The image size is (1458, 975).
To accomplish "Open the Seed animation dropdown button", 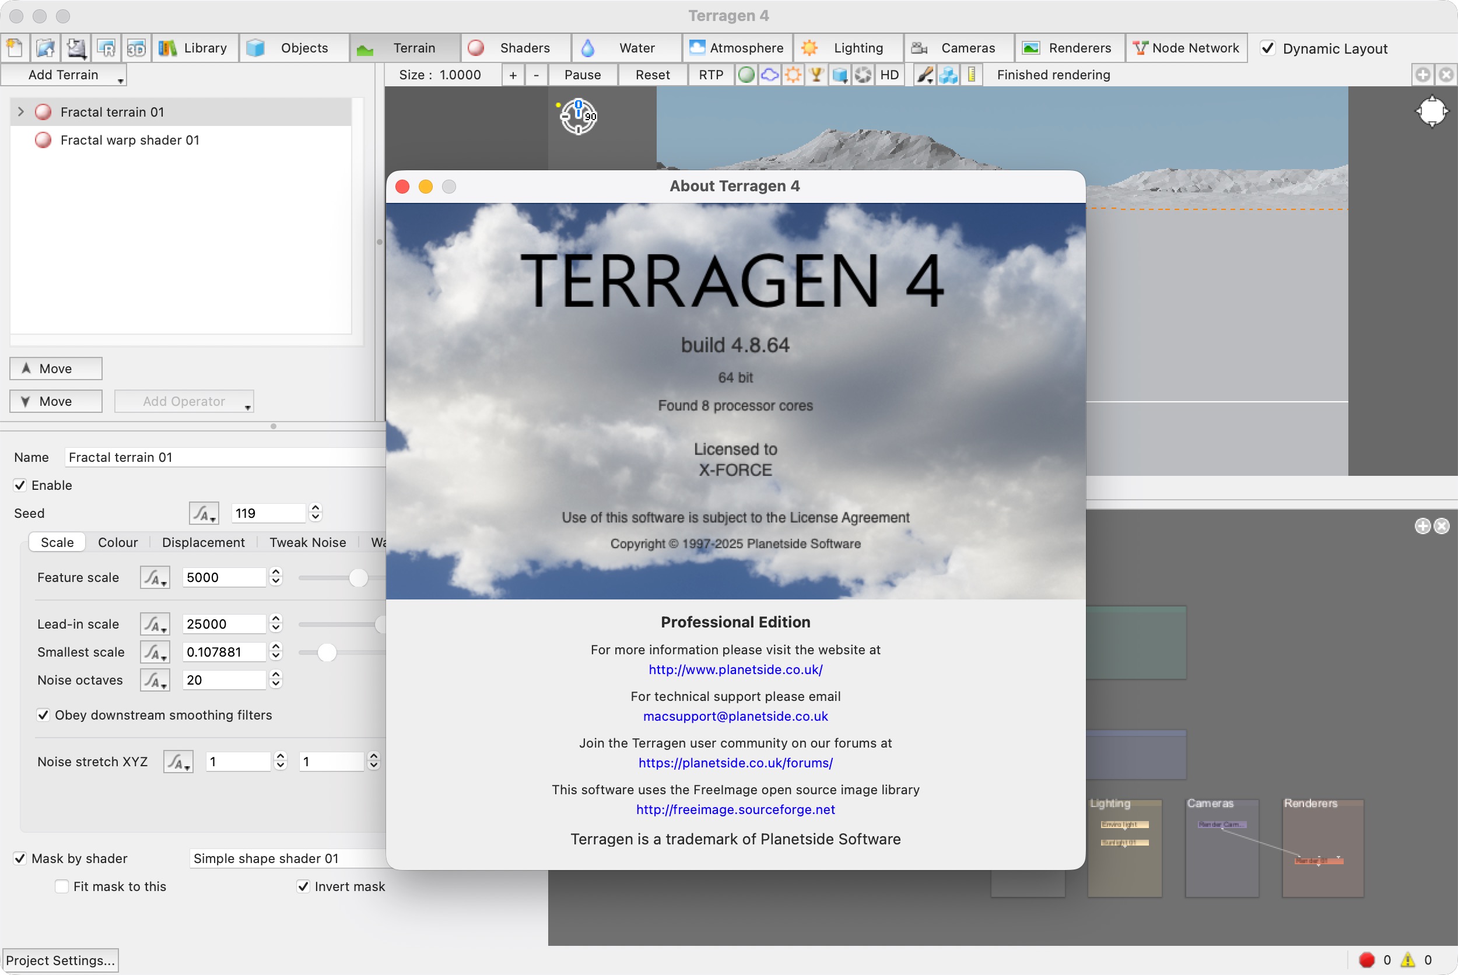I will coord(204,513).
